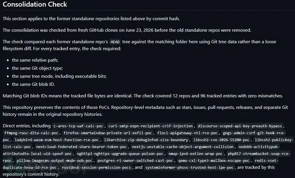295x178 pixels.
Task: Click nextcloud-federated-share-bearer-token-poc entry
Action: tap(81, 147)
